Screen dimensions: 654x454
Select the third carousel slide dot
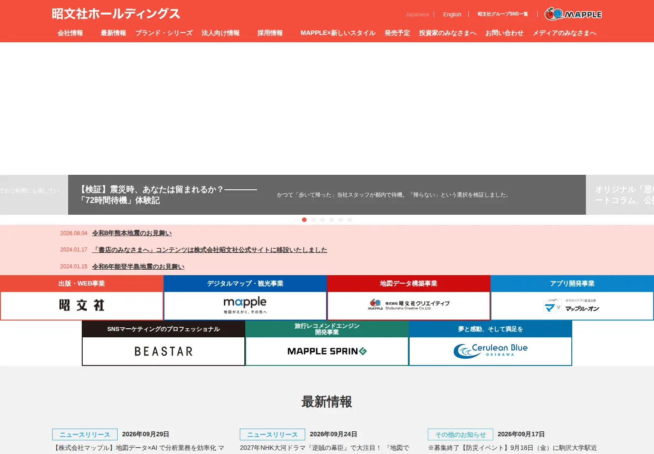(x=322, y=220)
